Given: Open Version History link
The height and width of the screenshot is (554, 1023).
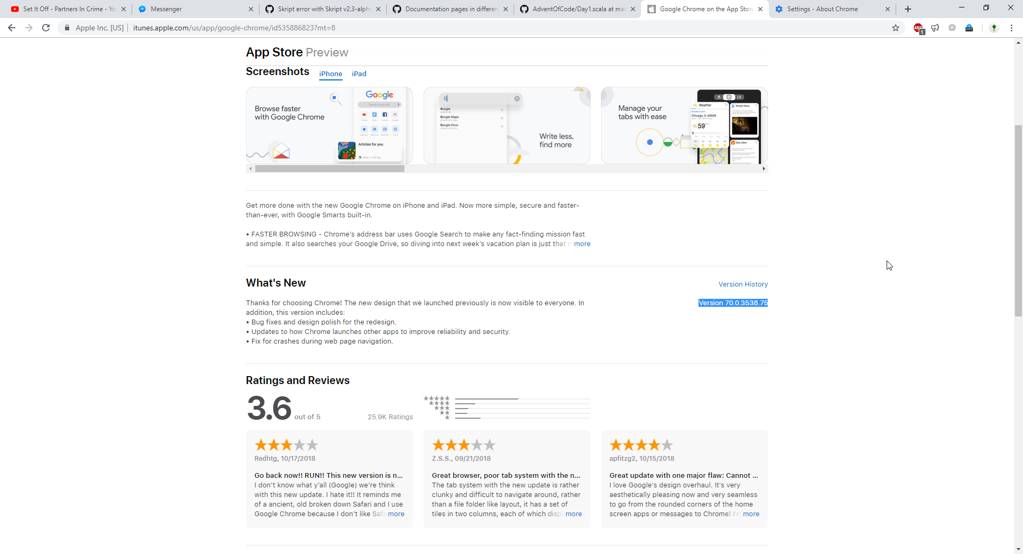Looking at the screenshot, I should [x=742, y=284].
